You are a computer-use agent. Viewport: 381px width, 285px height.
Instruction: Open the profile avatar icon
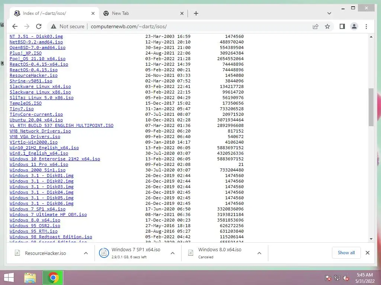click(x=354, y=26)
